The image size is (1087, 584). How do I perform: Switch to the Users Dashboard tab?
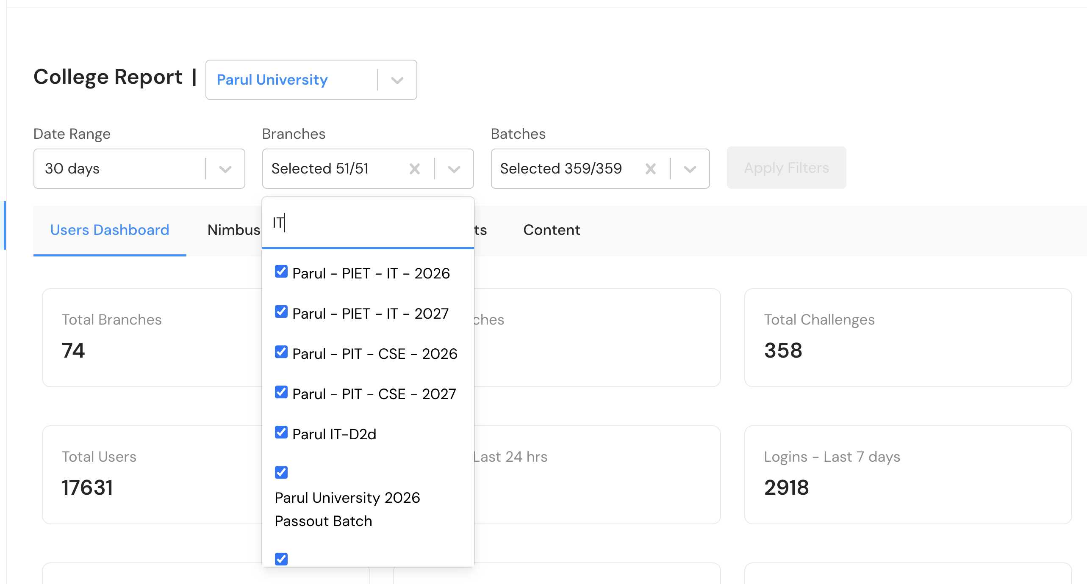[x=110, y=230]
